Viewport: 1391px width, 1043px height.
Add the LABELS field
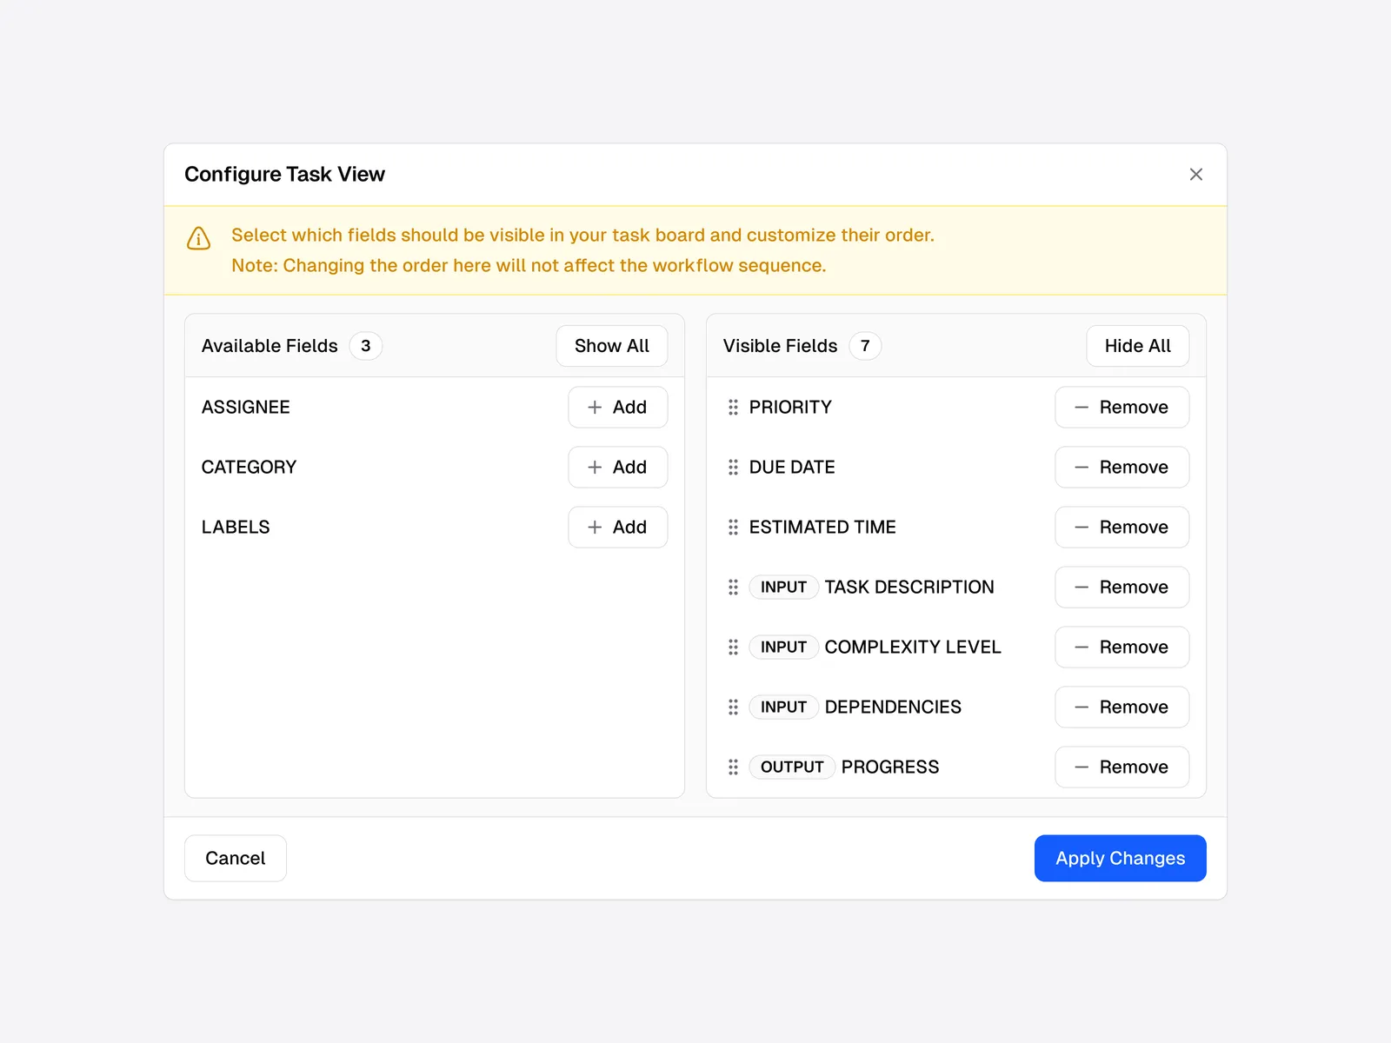[617, 527]
